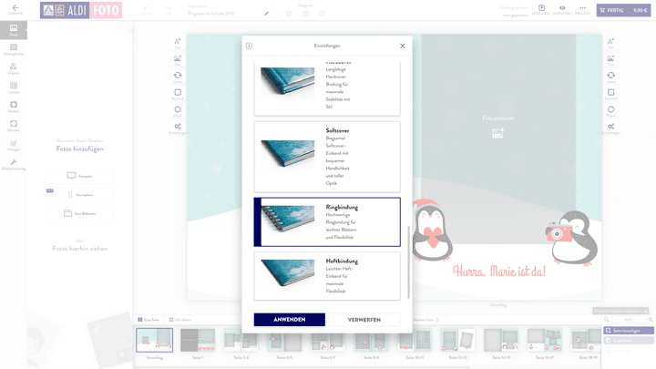
Task: Choose the Heftbindung binding option
Action: (326, 275)
